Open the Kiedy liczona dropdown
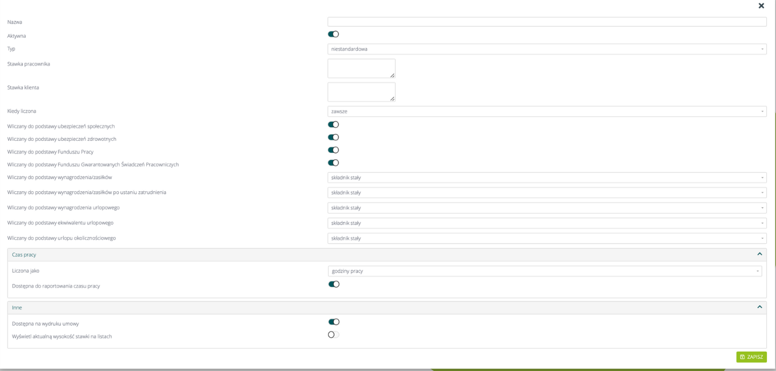 tap(547, 112)
